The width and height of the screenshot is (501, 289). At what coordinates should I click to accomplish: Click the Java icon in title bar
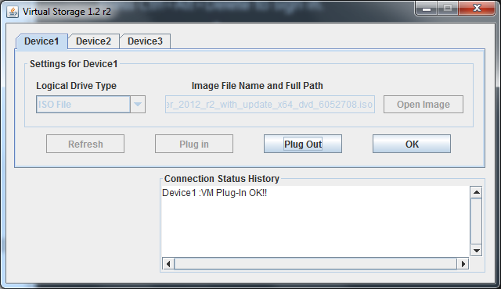(13, 12)
